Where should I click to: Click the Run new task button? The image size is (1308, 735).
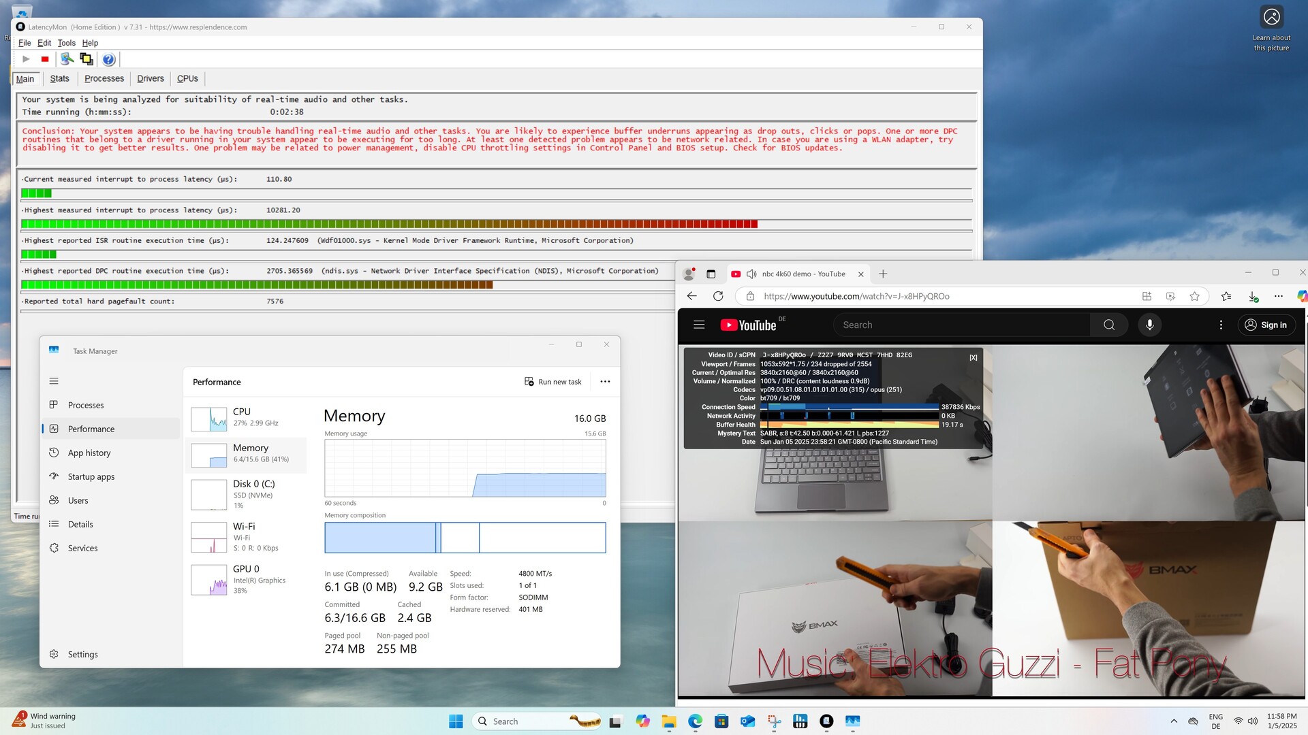(552, 382)
